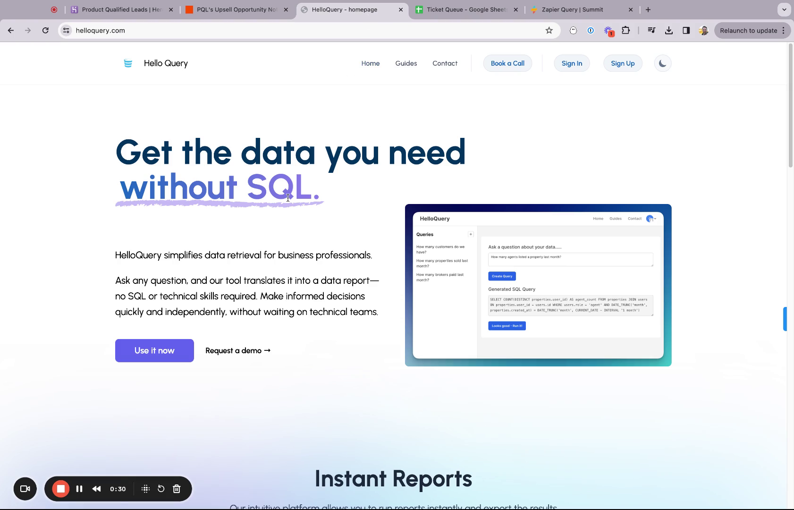Open a new browser tab
This screenshot has width=794, height=510.
(x=648, y=9)
